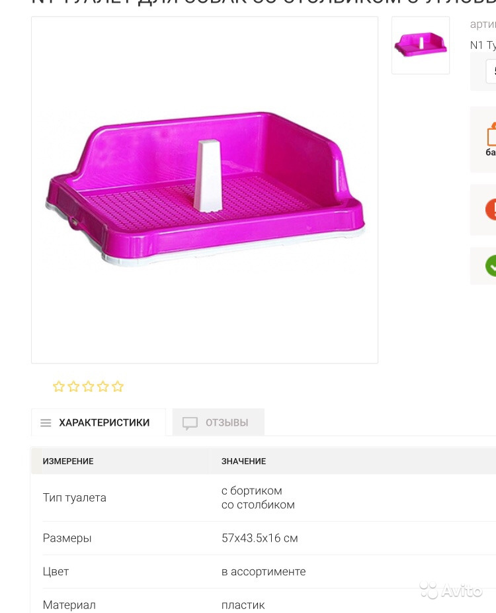
Task: Open the Характеристики tab
Action: 99,422
